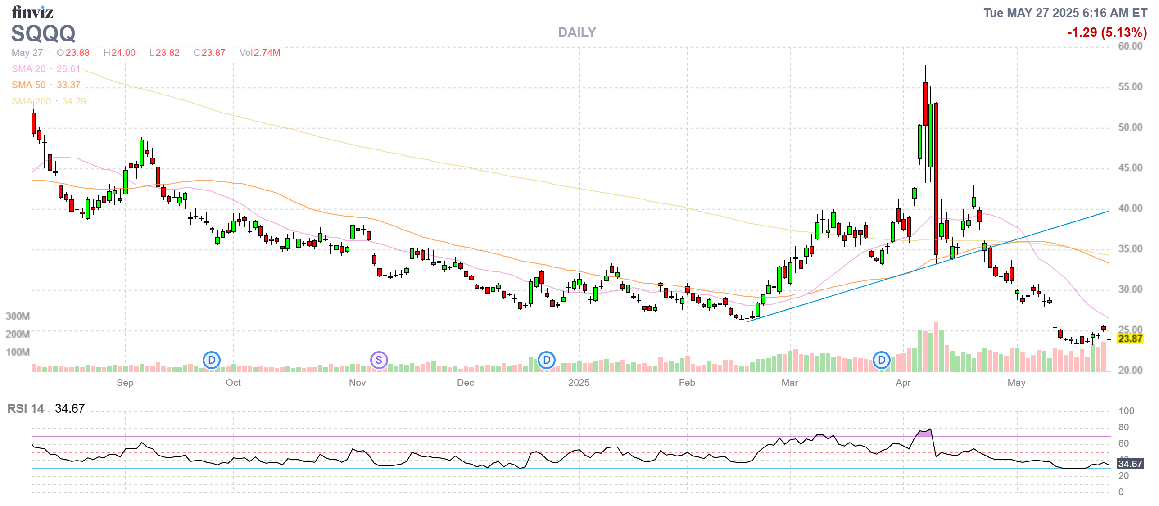Select the SMA 200 legend label
The width and height of the screenshot is (1159, 506).
pos(32,101)
